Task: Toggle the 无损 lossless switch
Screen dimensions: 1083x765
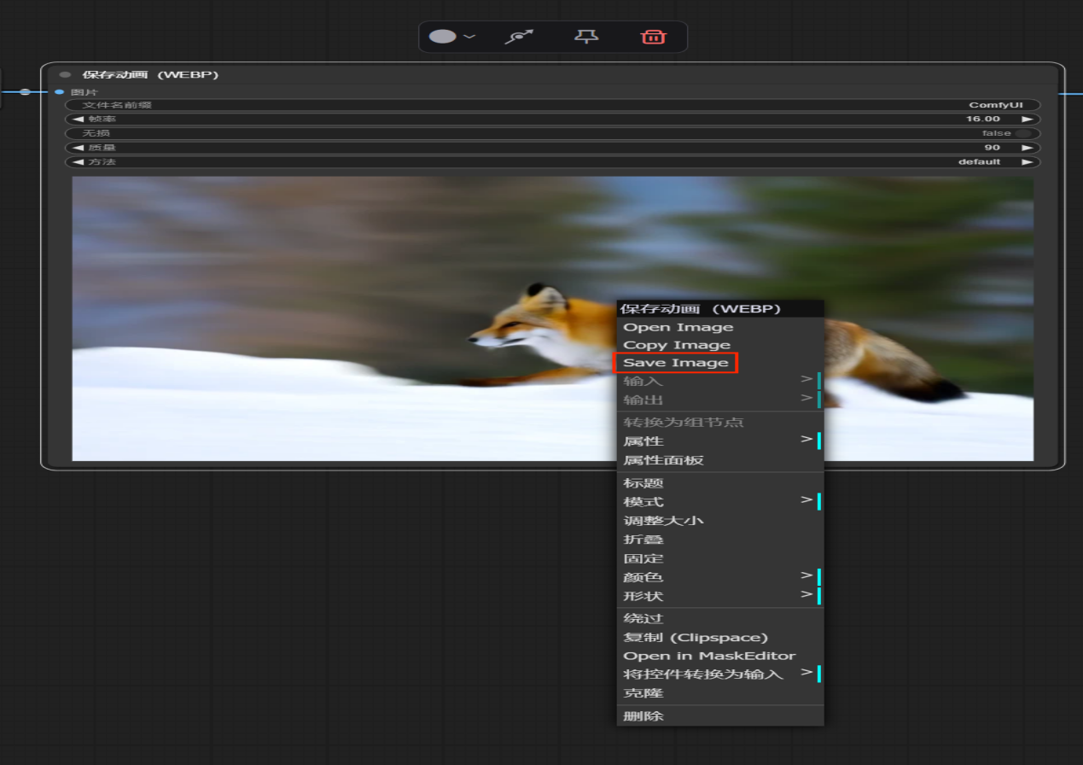Action: point(1022,133)
